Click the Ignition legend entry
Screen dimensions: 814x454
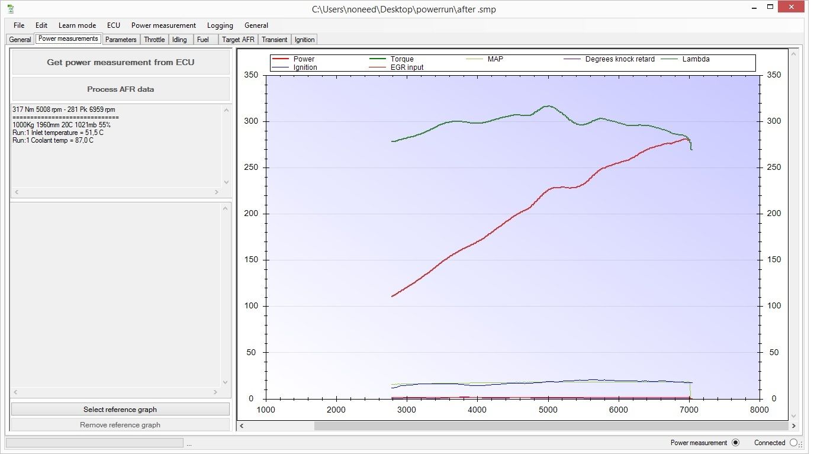[295, 67]
